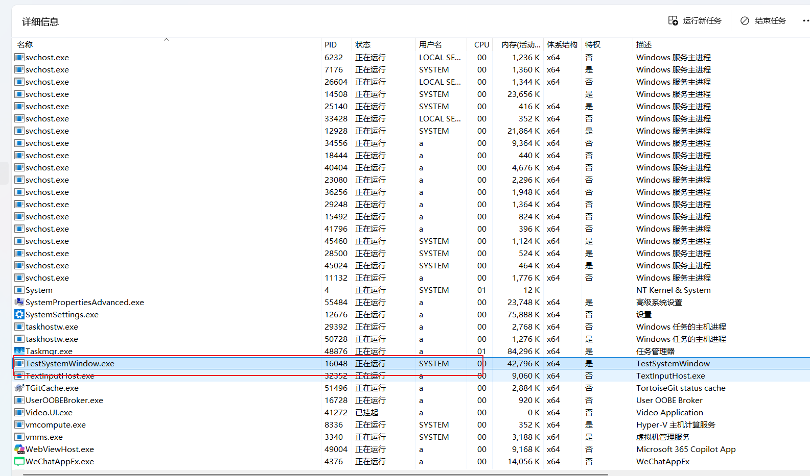Screen dimensions: 810x476
Task: Sort by the CPU column header
Action: pos(481,45)
